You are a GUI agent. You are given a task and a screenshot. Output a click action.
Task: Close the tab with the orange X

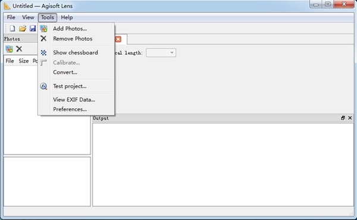(118, 39)
